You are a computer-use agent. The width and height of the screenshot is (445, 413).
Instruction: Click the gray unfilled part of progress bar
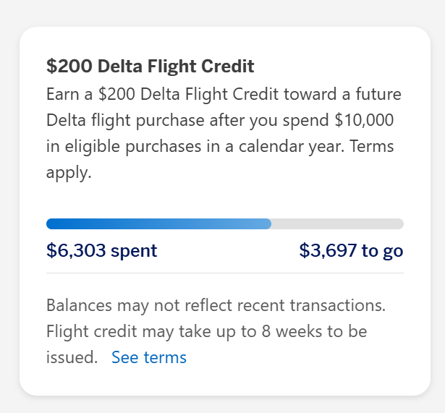click(337, 223)
